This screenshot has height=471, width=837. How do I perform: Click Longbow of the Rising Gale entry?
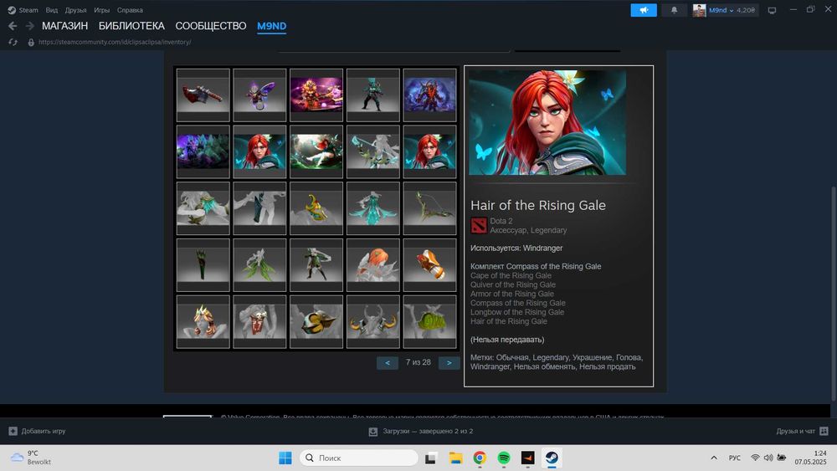pyautogui.click(x=517, y=312)
